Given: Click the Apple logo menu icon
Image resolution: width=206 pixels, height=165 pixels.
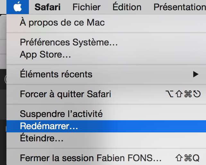Looking at the screenshot, I should pyautogui.click(x=18, y=7).
